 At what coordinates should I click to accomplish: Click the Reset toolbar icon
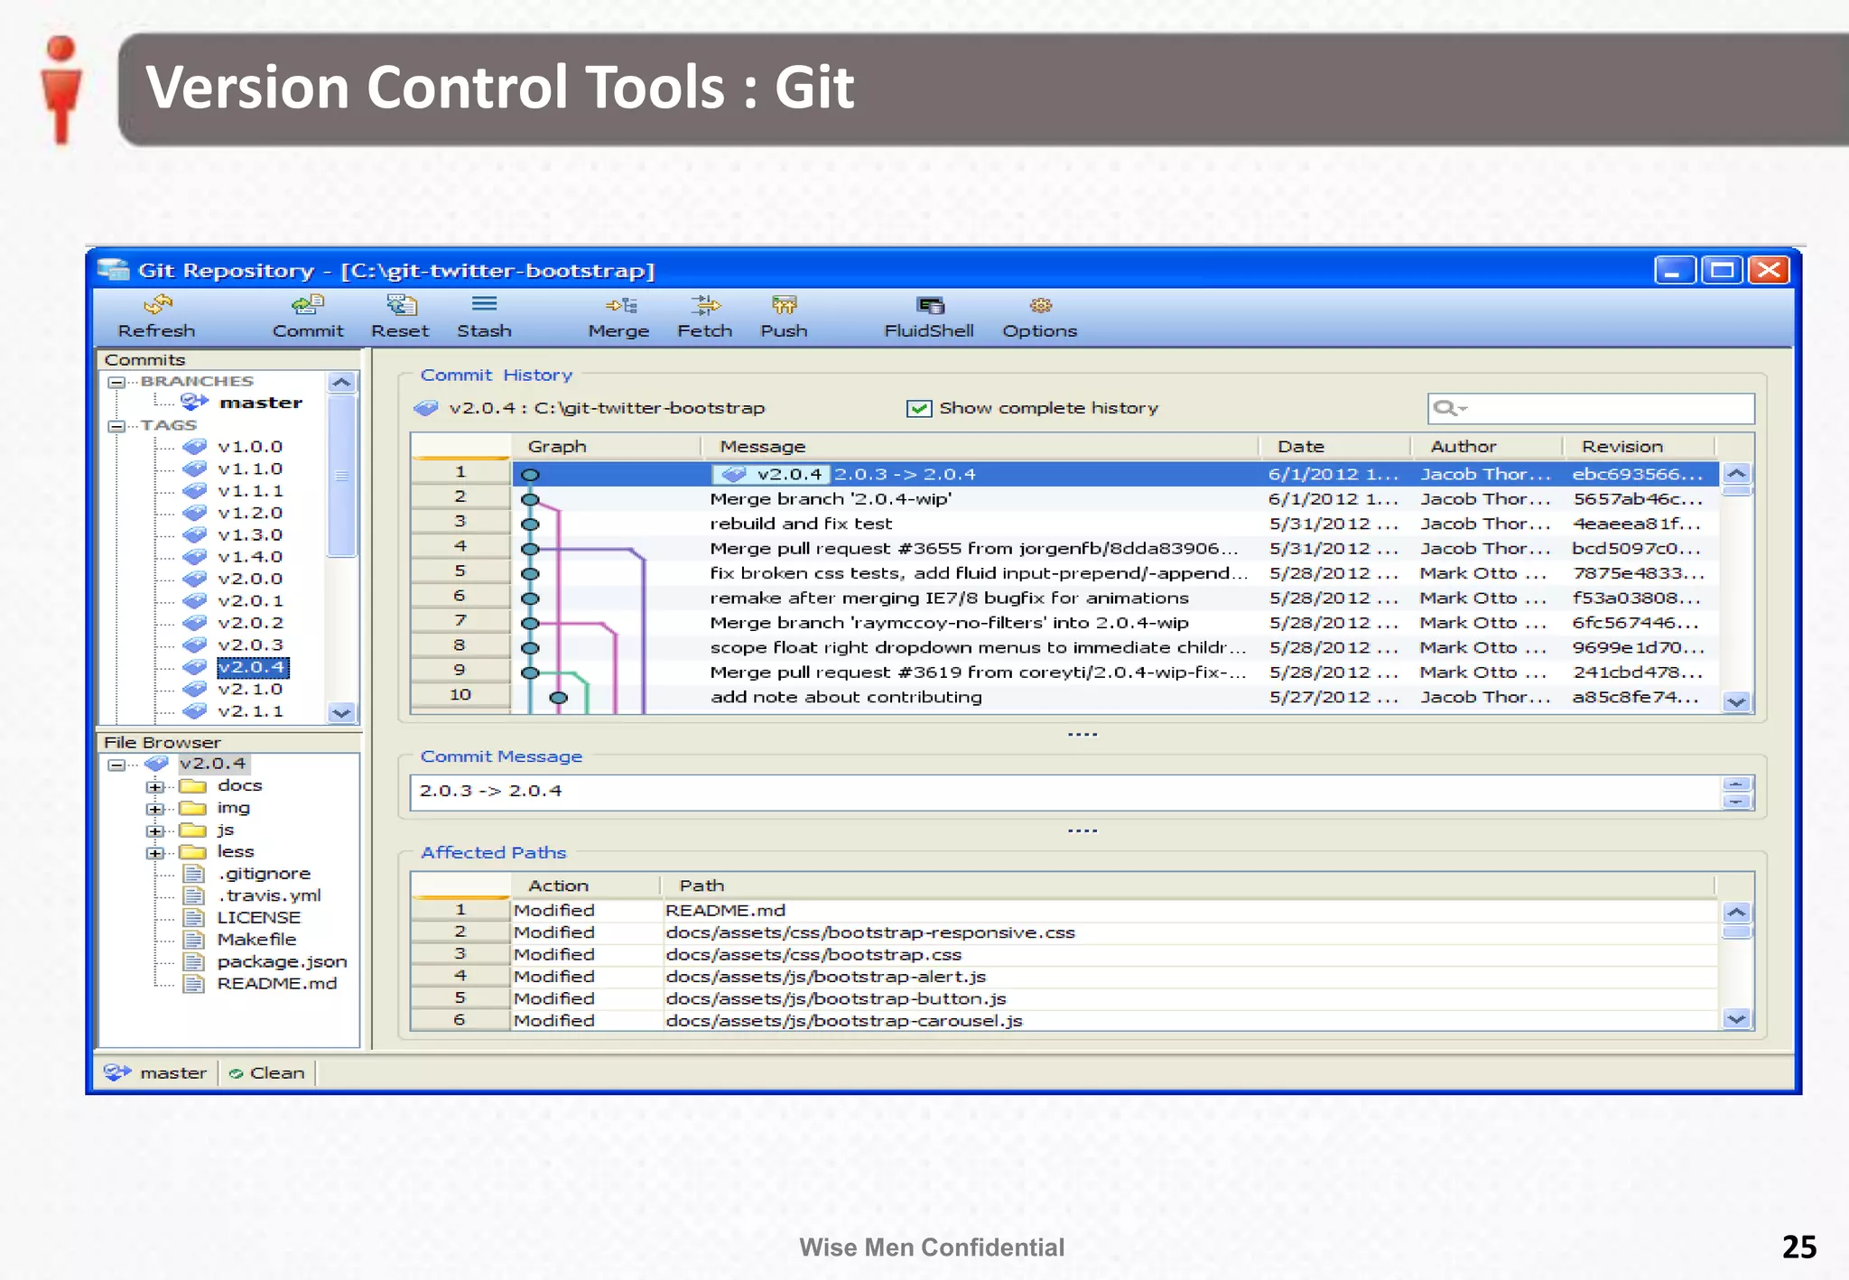[x=401, y=305]
